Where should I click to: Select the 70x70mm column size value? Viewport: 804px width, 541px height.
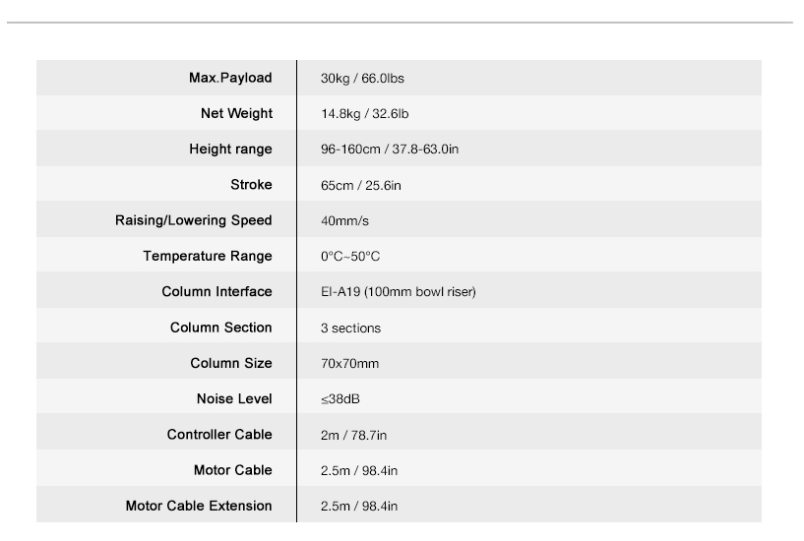(349, 364)
